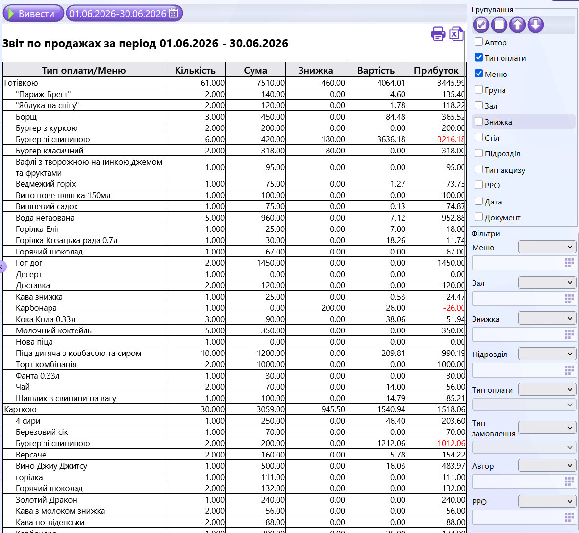Tick the Дата grouping checkbox
Screen dimensions: 579x533
point(478,201)
